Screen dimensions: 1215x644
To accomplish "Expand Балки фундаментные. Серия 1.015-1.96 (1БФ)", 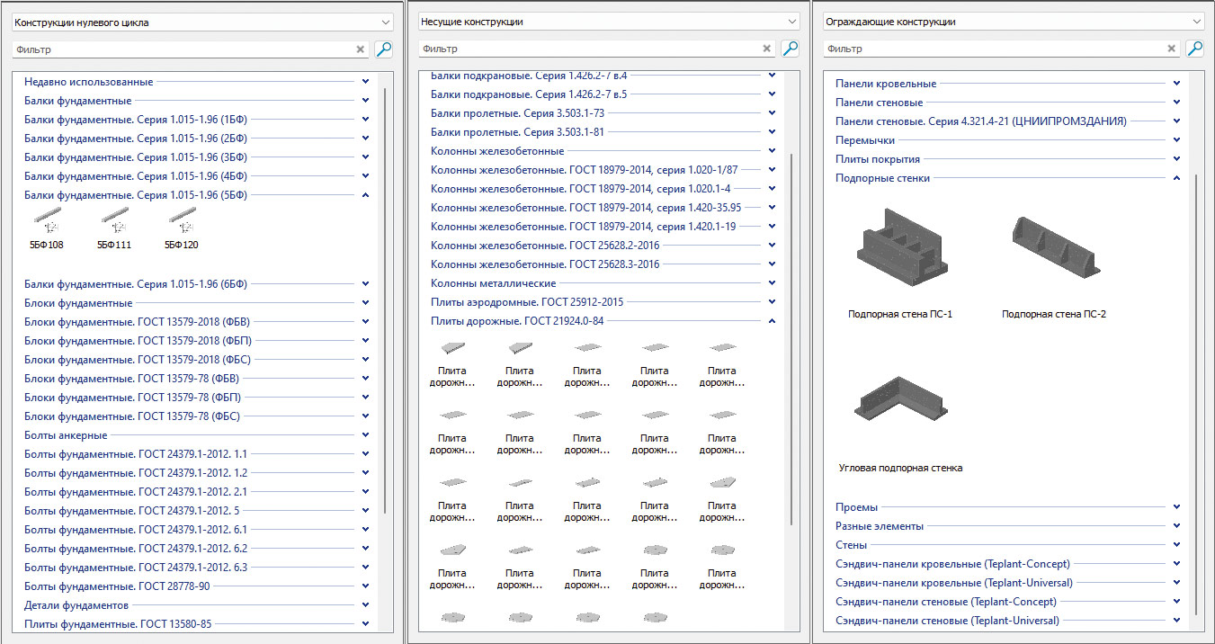I will point(366,120).
